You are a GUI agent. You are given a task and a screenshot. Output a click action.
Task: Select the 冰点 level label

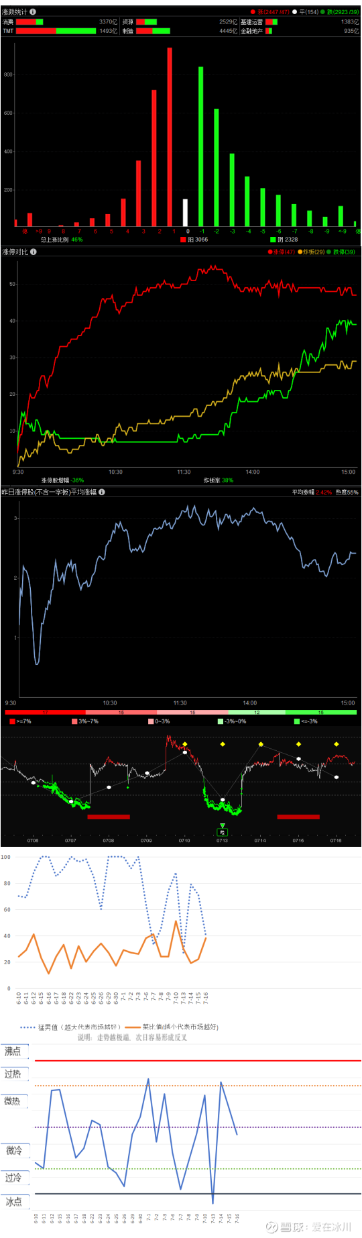click(x=13, y=1202)
